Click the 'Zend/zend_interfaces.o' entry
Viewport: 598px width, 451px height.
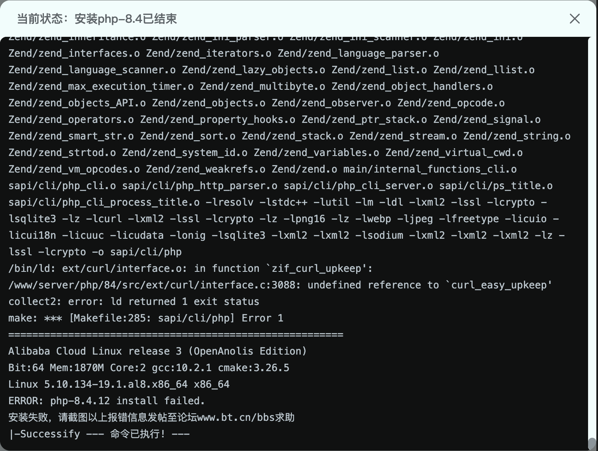point(74,53)
